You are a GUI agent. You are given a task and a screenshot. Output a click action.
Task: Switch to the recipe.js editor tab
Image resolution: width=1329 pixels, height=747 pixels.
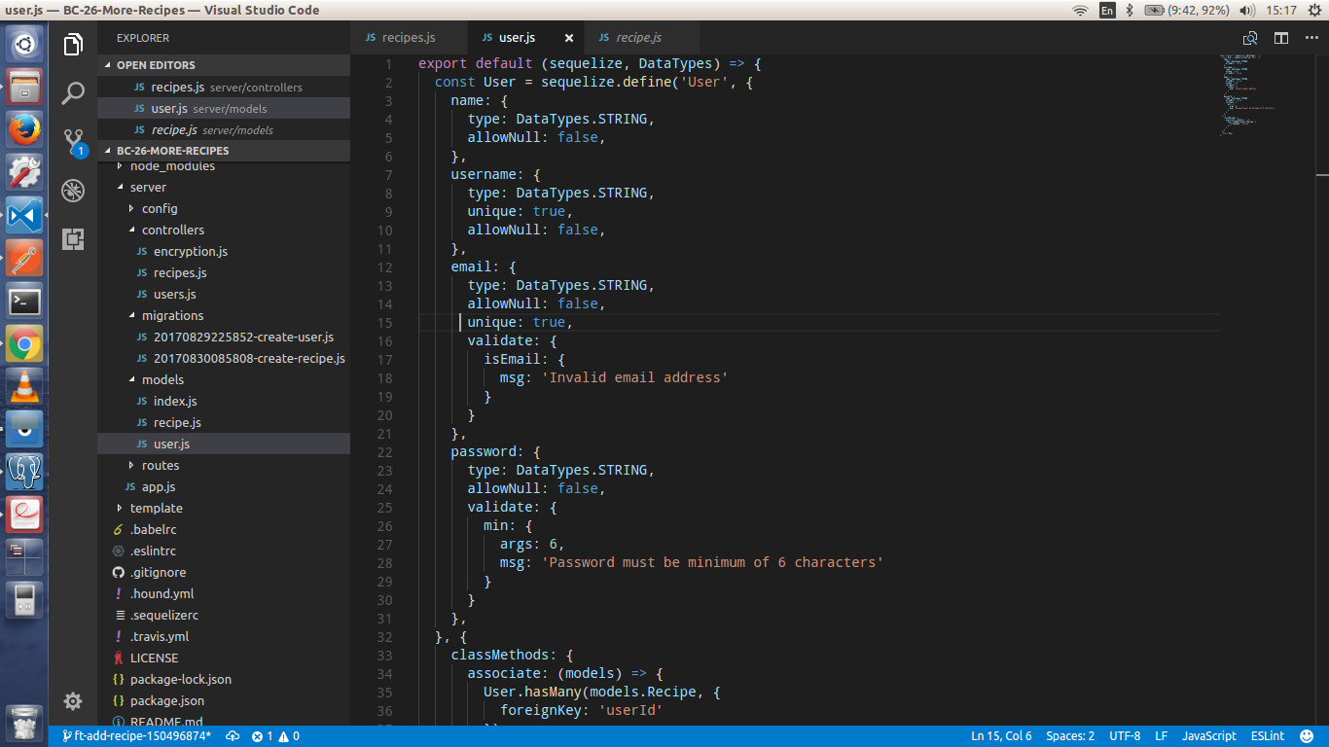[x=637, y=38]
